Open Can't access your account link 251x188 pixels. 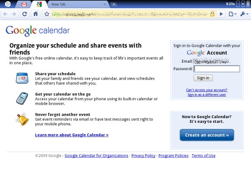(x=207, y=90)
